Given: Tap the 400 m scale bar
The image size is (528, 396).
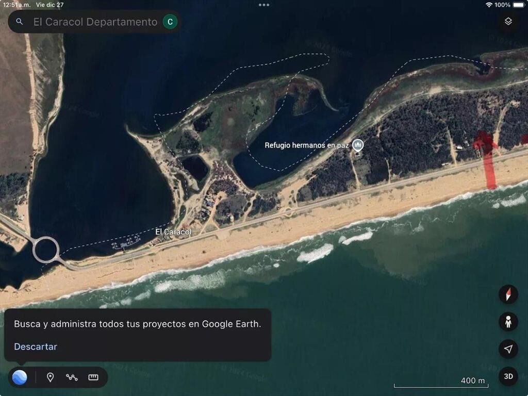Looking at the screenshot, I should click(440, 383).
